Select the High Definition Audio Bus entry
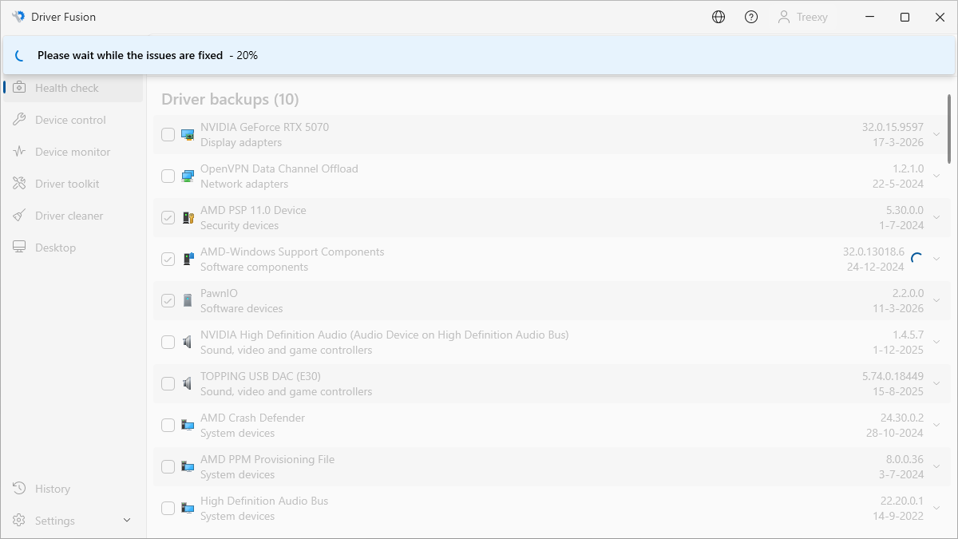This screenshot has height=539, width=958. [264, 501]
